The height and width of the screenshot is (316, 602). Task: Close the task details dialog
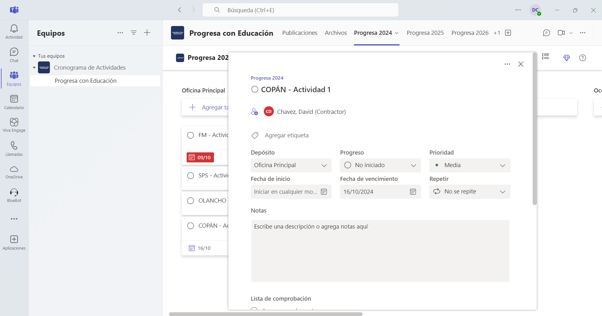(x=521, y=64)
